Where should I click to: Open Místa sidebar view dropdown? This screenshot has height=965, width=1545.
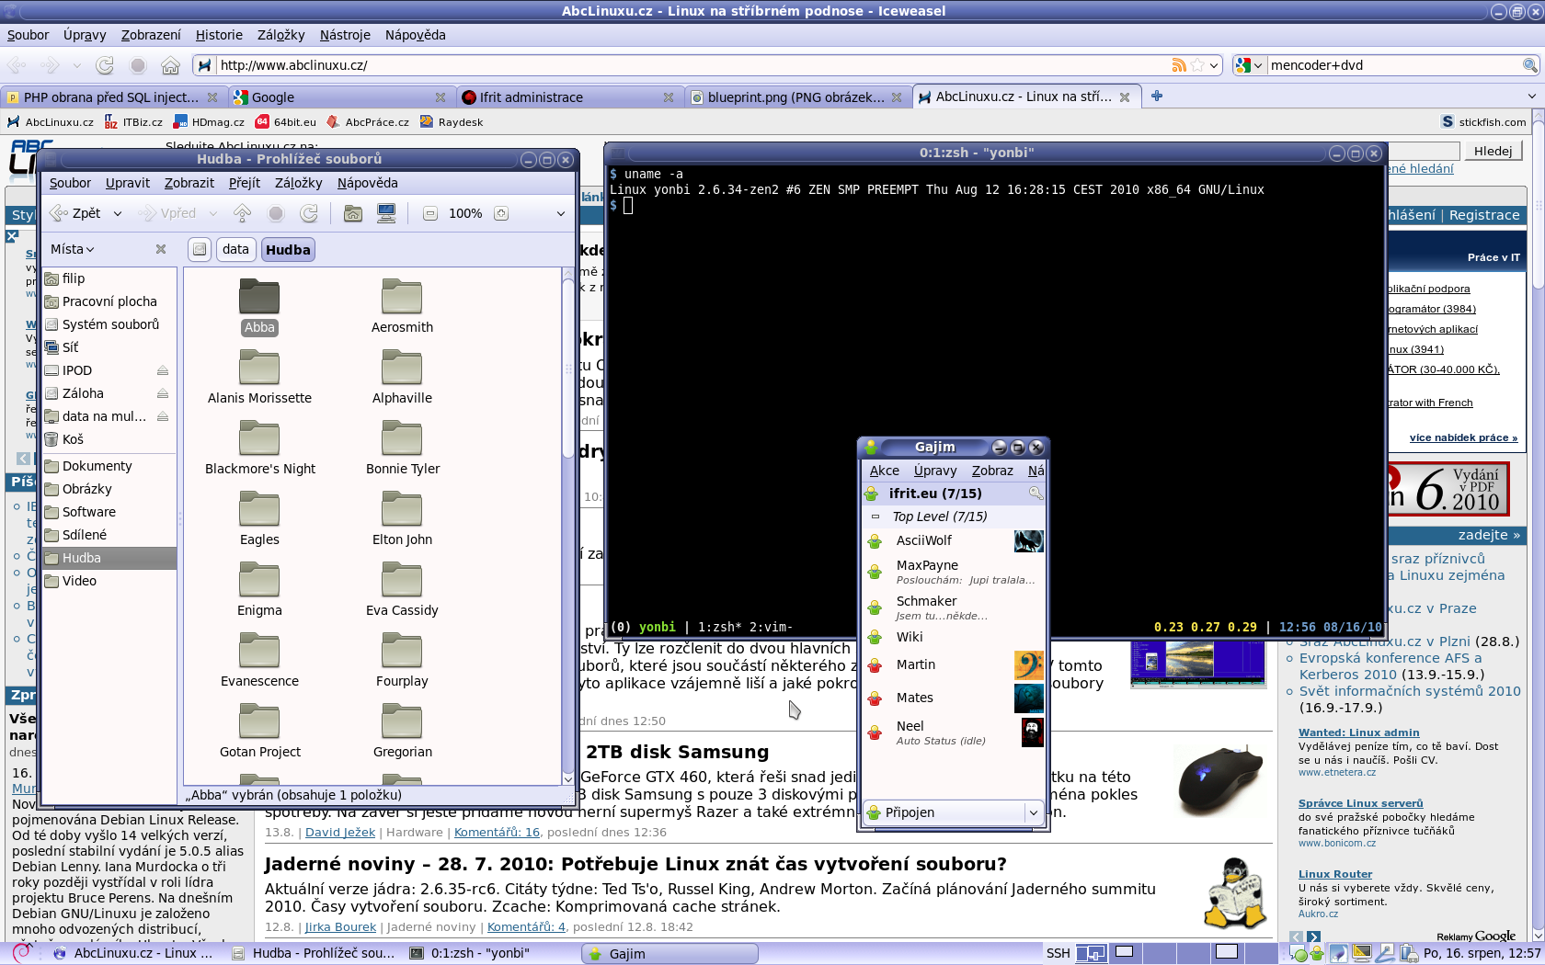click(73, 249)
